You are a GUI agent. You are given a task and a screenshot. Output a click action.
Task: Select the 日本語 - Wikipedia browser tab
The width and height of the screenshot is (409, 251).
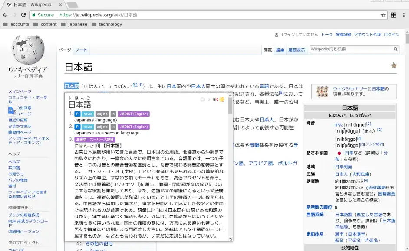coord(33,5)
